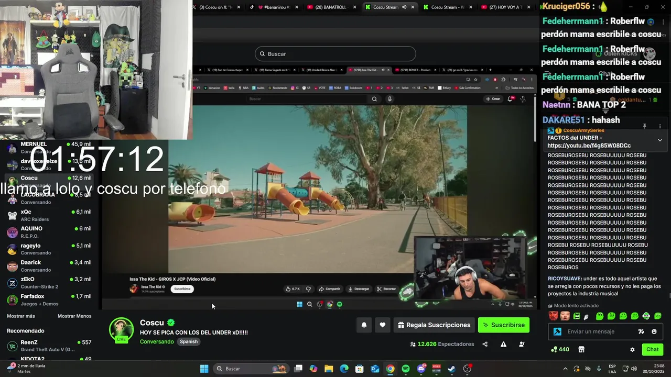Open File Explorer from the taskbar

click(x=329, y=369)
